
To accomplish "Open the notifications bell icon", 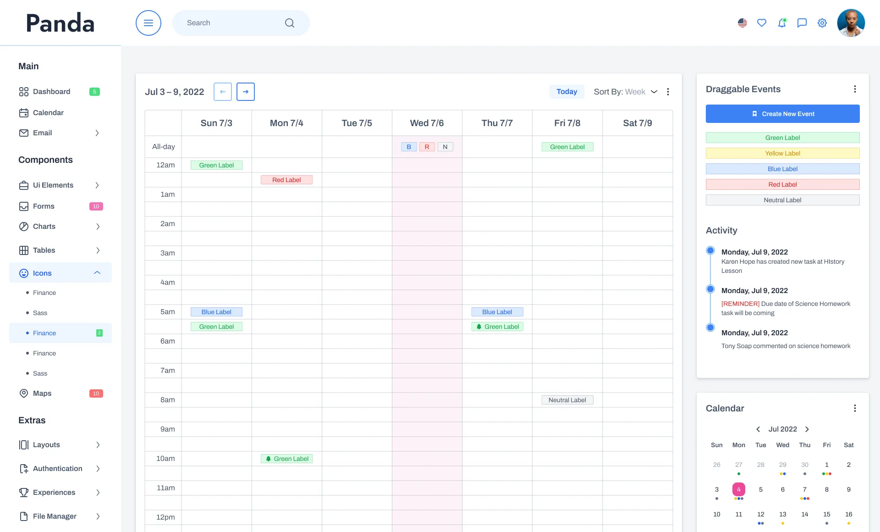I will [x=782, y=23].
